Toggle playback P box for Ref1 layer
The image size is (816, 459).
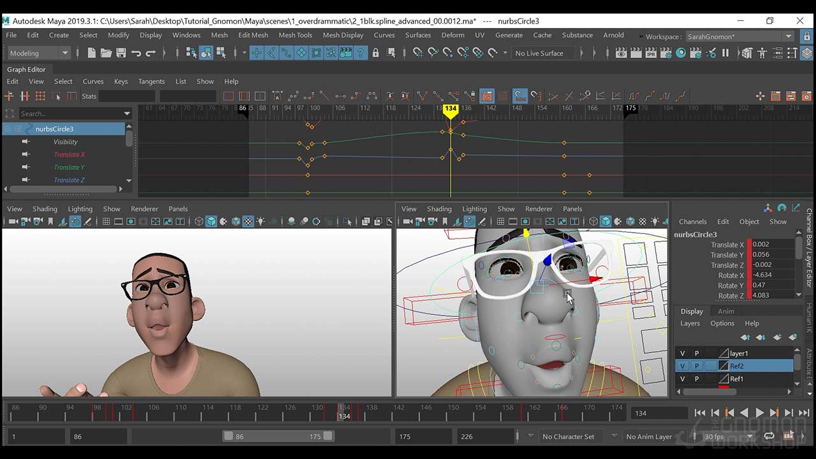point(696,379)
